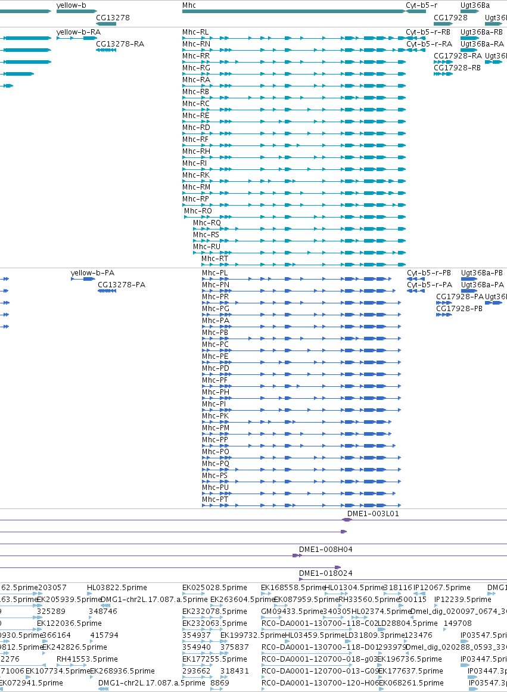This screenshot has height=692, width=507.
Task: Select EST LD28804.5prime
Action: 408,623
